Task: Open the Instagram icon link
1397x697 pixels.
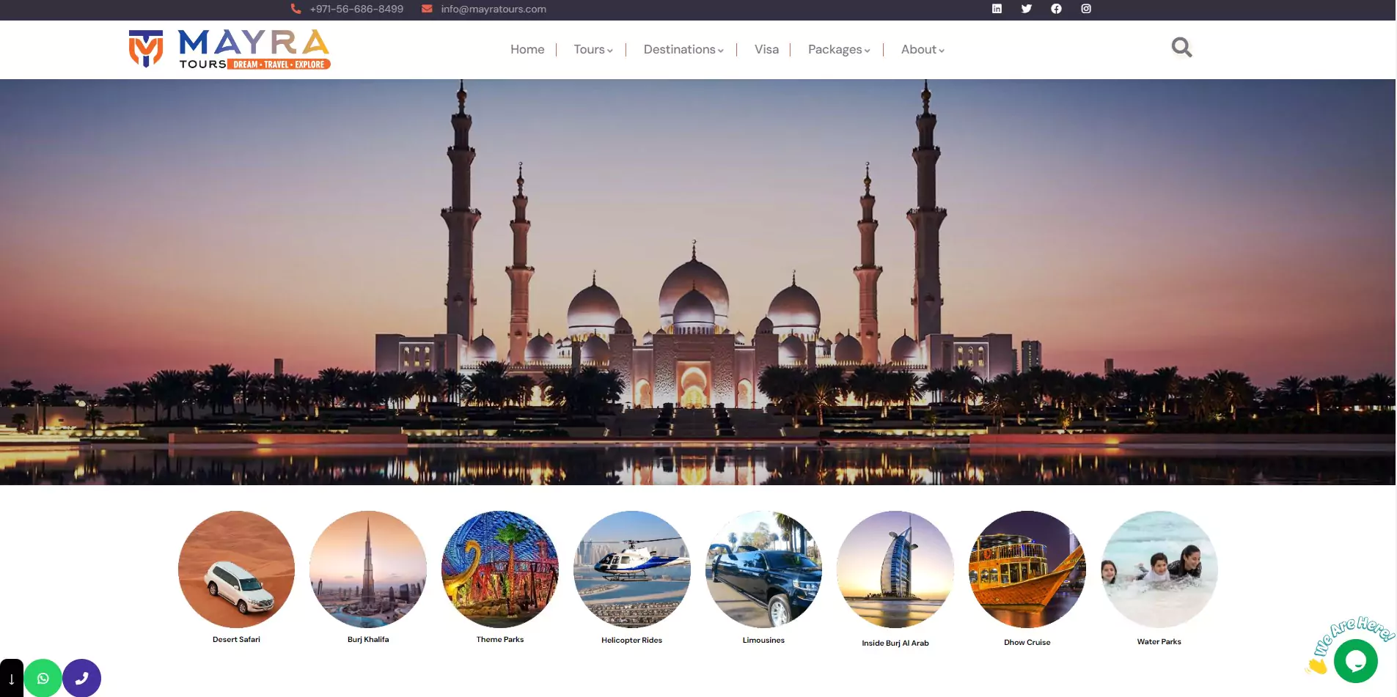Action: tap(1086, 9)
